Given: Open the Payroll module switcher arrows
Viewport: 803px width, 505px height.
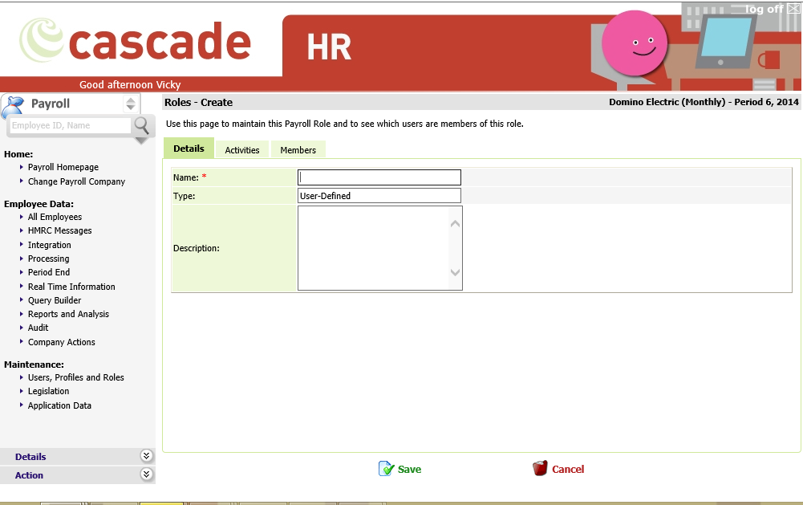Looking at the screenshot, I should (x=131, y=104).
